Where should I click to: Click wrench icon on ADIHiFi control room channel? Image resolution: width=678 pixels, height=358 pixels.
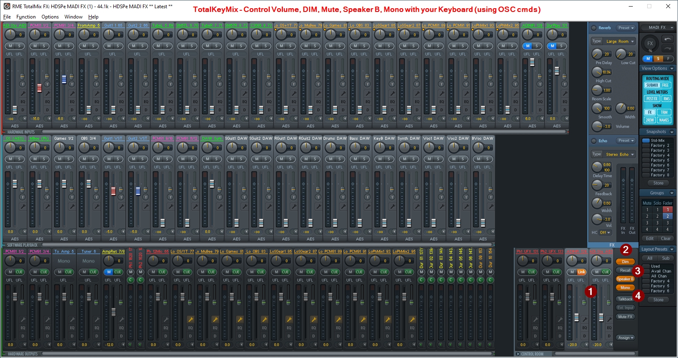(584, 319)
